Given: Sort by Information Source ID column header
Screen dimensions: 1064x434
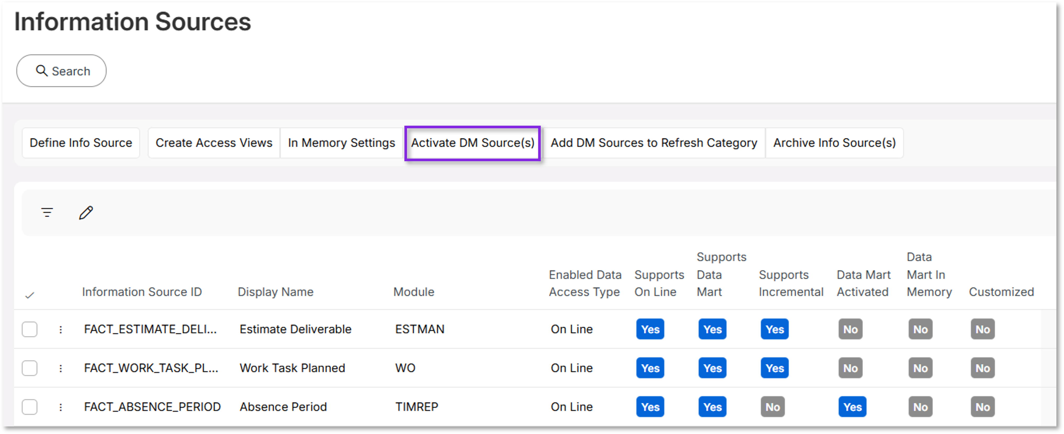Looking at the screenshot, I should [x=142, y=292].
